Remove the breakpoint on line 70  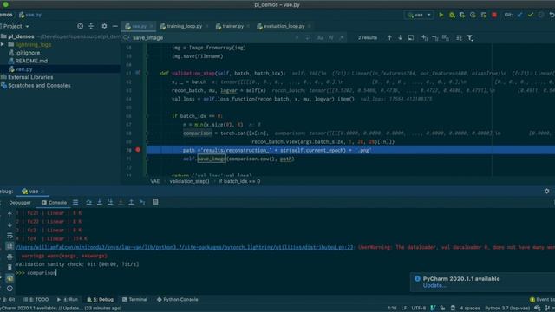point(138,150)
